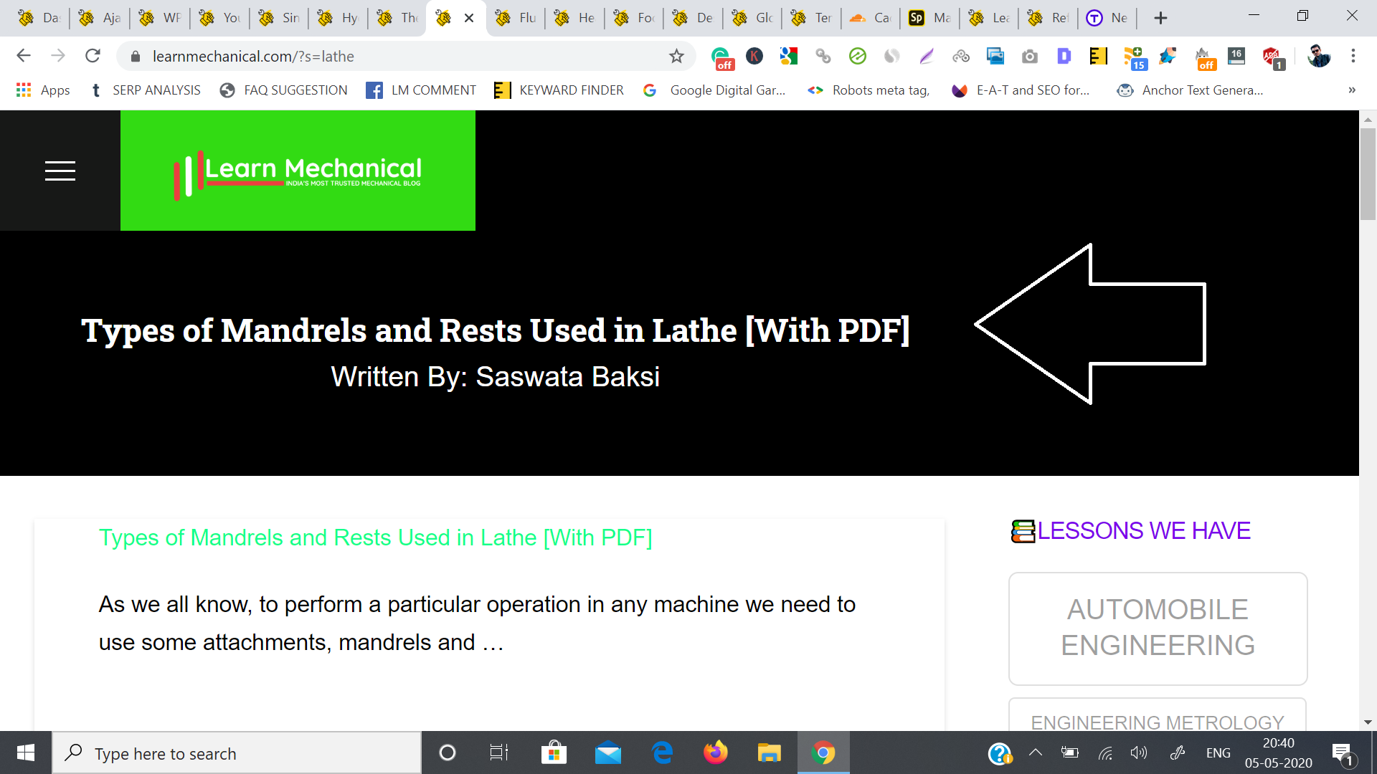This screenshot has width=1377, height=774.
Task: Open the hamburger menu on Learn Mechanical
Action: tap(60, 171)
